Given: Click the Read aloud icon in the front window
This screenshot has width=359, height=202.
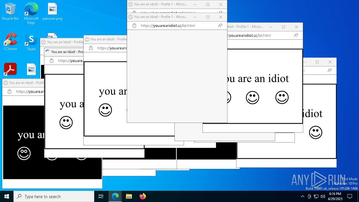Looking at the screenshot, I should (220, 26).
